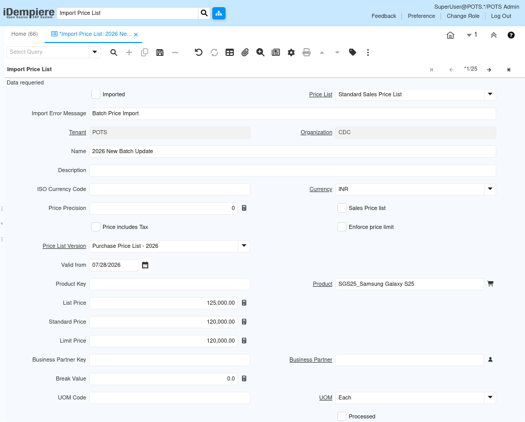525x422 pixels.
Task: Collapse header with double chevron icon
Action: click(494, 35)
